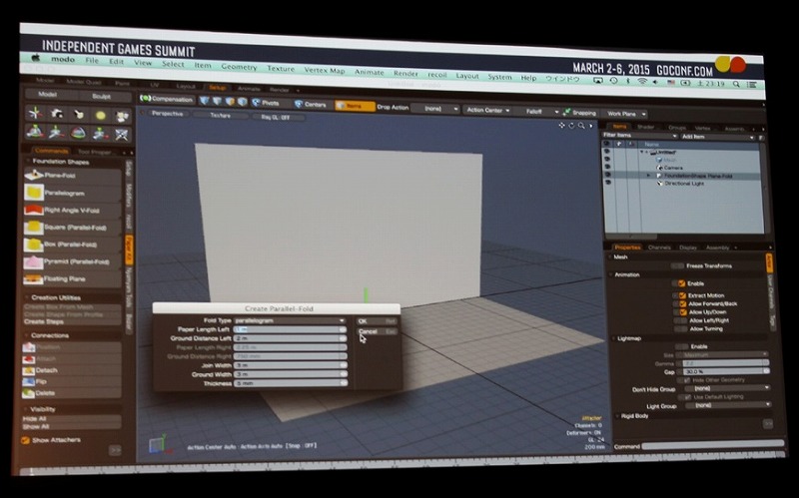Open the Vertex Map menu
This screenshot has width=799, height=498.
point(325,70)
